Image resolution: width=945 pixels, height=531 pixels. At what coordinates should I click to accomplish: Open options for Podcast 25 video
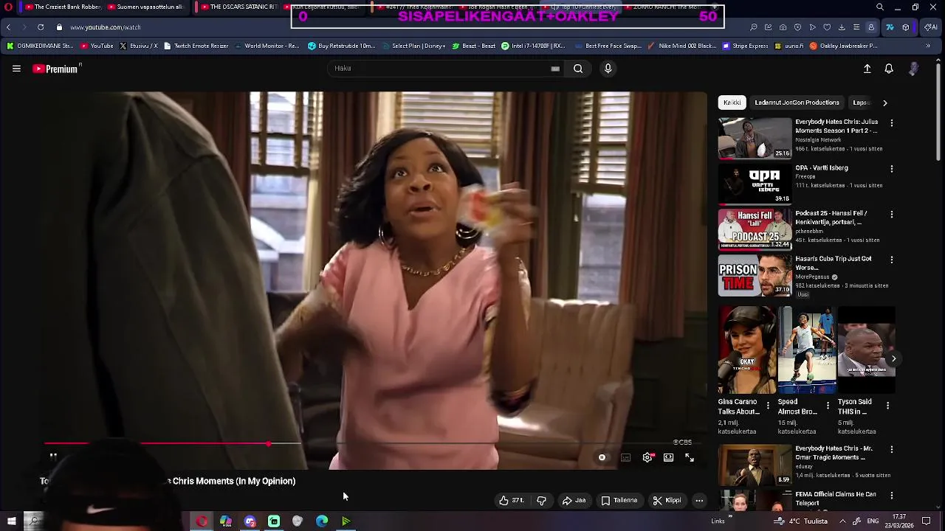891,215
